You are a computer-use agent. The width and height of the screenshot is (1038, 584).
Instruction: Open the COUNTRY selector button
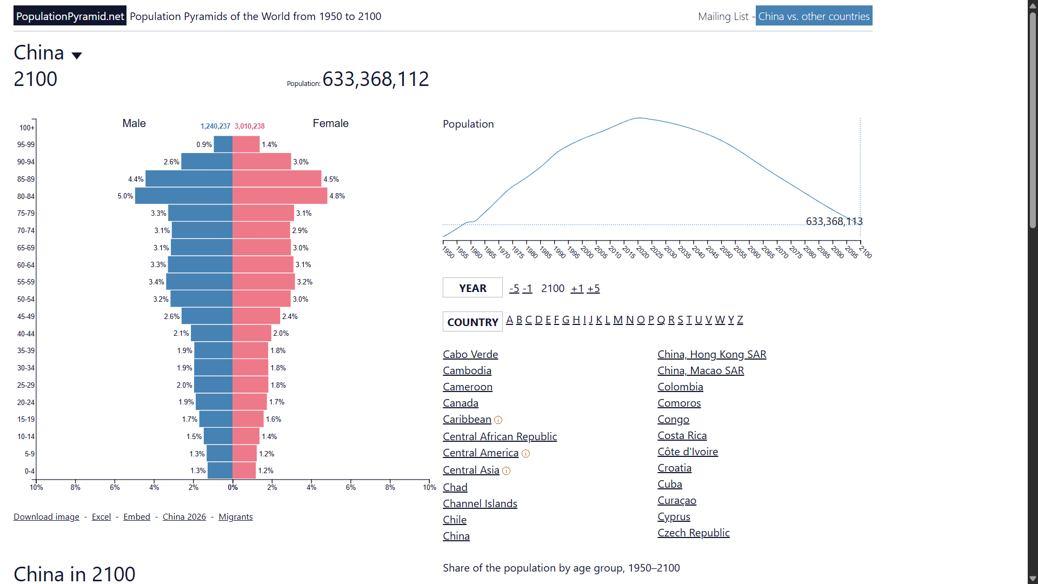[473, 322]
